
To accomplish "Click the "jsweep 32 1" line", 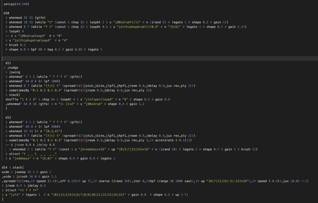I will point(26,172).
